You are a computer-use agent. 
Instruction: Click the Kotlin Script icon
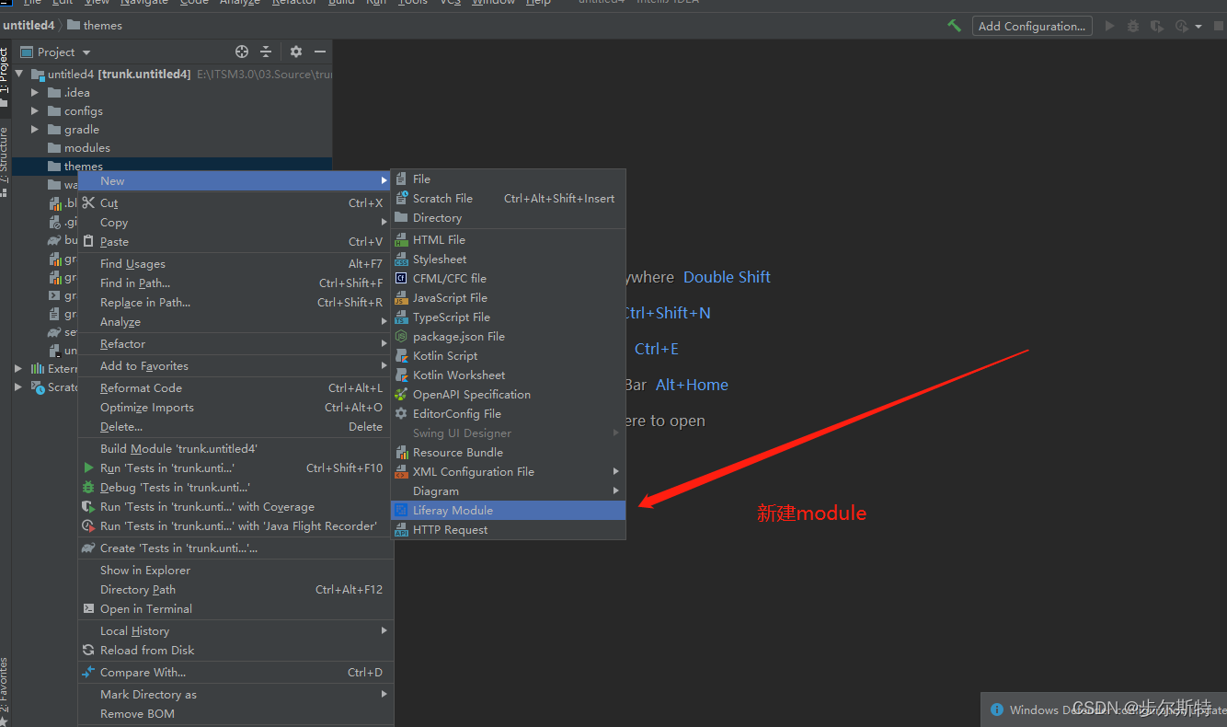tap(401, 355)
